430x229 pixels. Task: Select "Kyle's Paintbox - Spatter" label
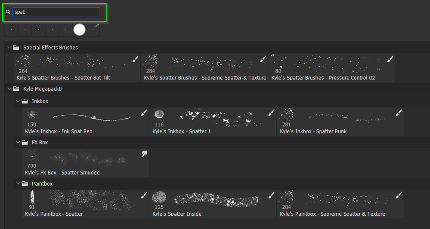point(54,214)
